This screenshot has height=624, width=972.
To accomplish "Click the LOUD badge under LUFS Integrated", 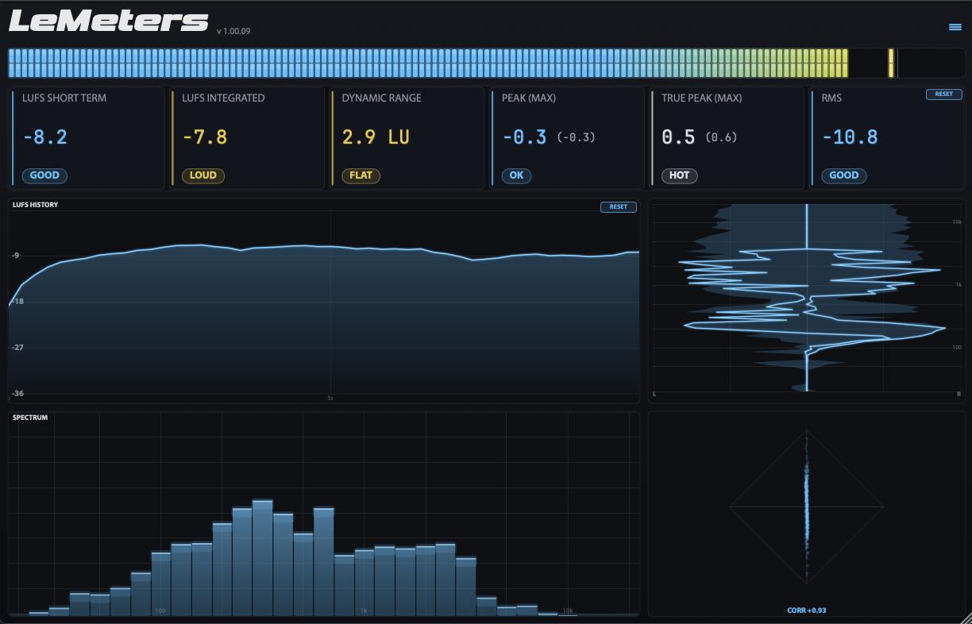I will coord(203,175).
